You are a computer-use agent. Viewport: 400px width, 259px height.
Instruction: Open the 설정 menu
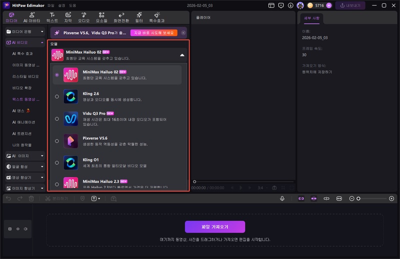[x=61, y=5]
